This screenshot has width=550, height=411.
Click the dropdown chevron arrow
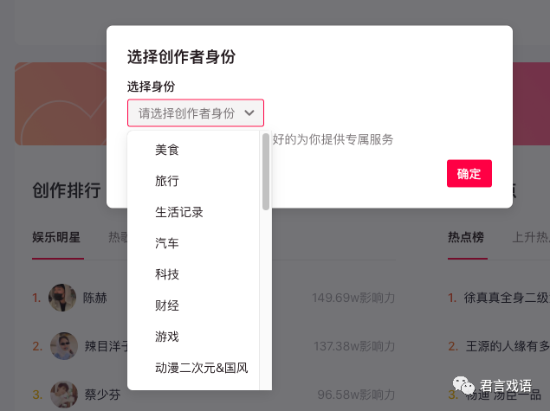click(x=249, y=112)
